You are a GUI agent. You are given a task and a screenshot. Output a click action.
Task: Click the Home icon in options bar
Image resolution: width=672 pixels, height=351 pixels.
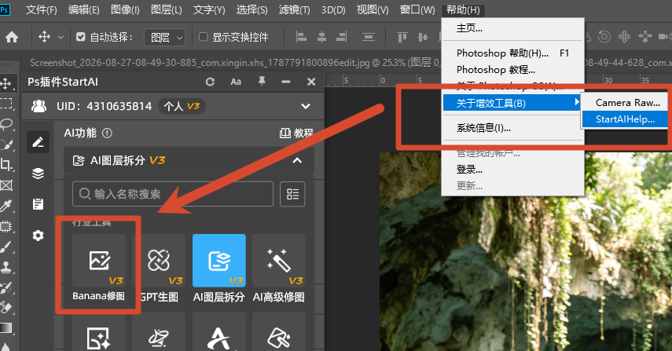(12, 37)
